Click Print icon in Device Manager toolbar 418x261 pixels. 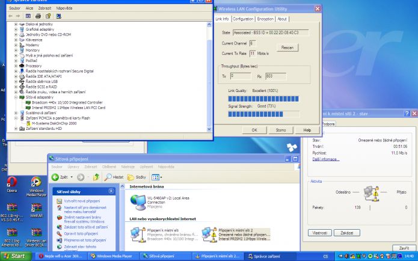point(38,16)
